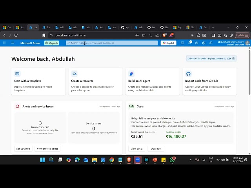
Task: Close the active Azure tab
Action: [36, 27]
